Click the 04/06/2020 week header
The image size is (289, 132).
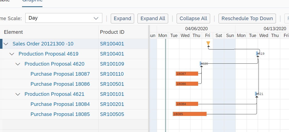pos(196,29)
